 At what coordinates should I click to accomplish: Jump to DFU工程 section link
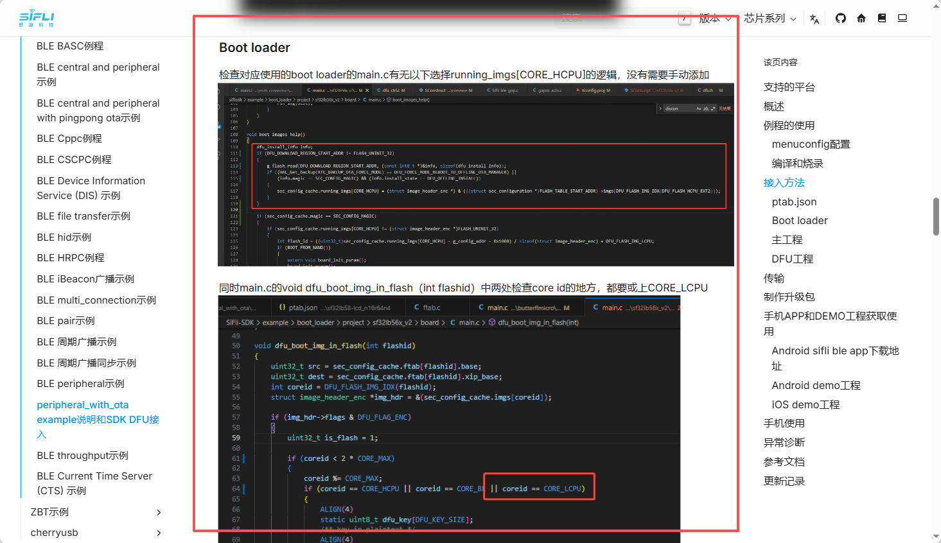pos(792,259)
